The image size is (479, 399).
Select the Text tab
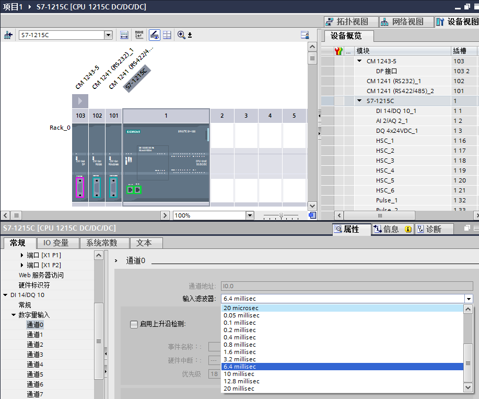pos(146,243)
